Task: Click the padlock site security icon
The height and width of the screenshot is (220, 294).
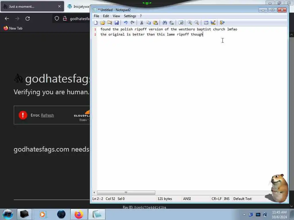Action: [65, 18]
